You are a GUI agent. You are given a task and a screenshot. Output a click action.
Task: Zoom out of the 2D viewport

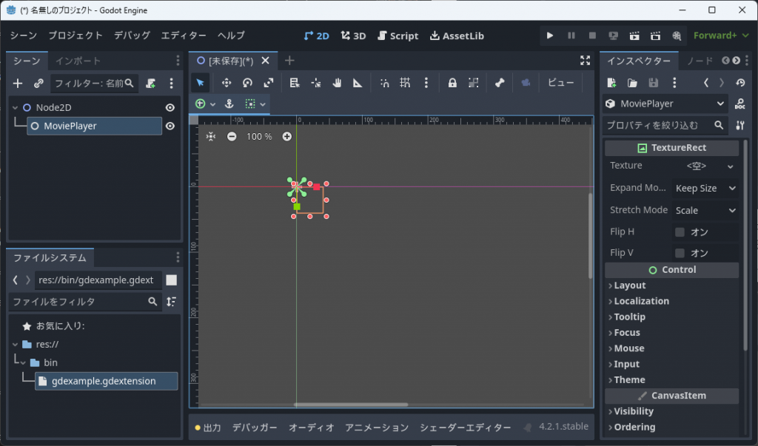(x=232, y=137)
